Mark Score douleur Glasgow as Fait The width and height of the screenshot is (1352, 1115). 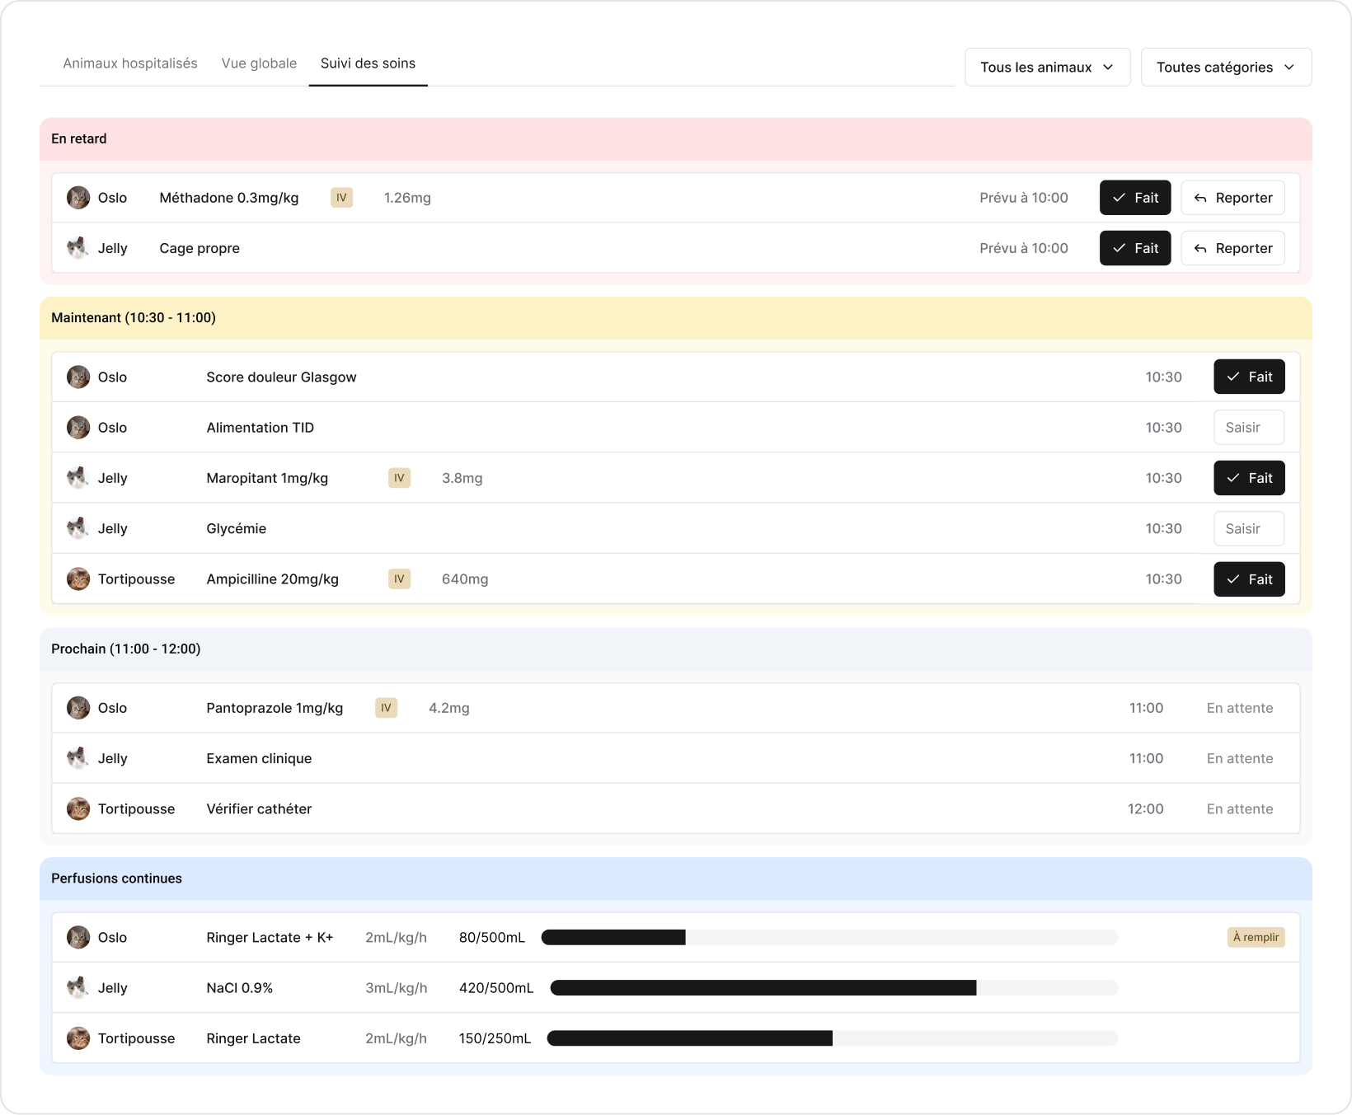[1249, 377]
